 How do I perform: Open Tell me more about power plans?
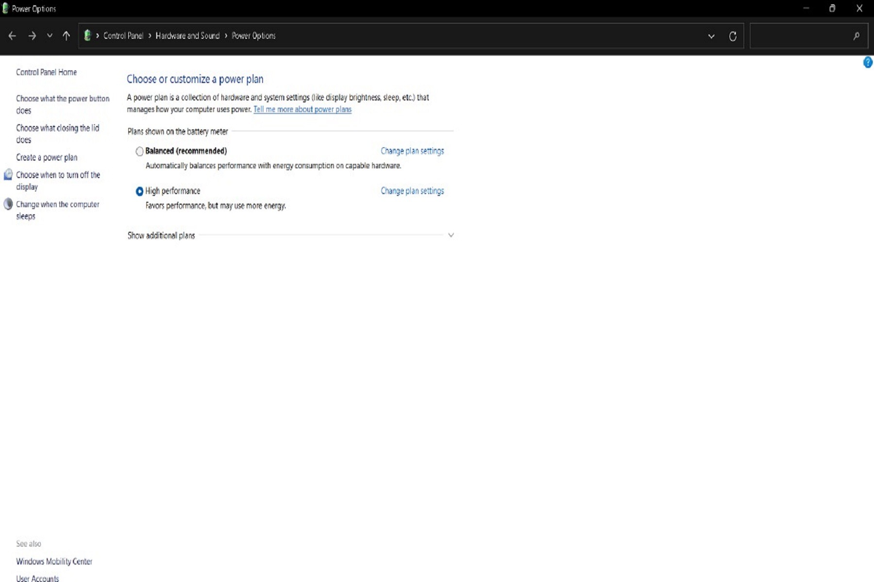click(x=302, y=110)
